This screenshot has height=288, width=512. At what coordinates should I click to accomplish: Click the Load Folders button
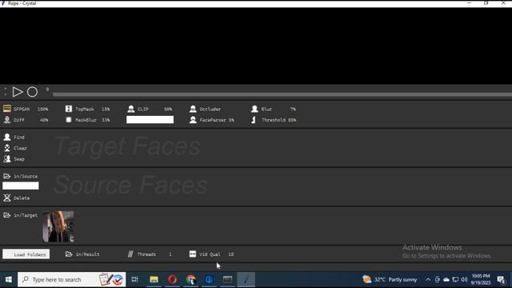click(26, 254)
